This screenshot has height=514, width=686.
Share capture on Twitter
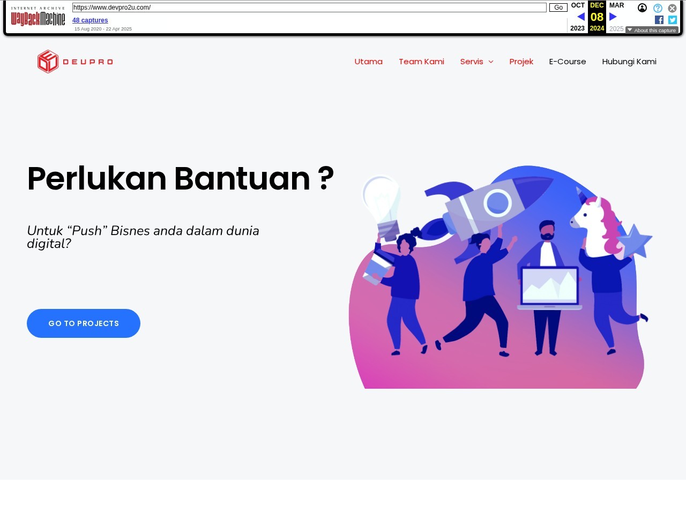(673, 20)
